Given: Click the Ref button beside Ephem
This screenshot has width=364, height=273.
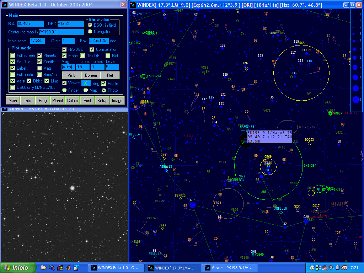Looking at the screenshot, I should [110, 75].
